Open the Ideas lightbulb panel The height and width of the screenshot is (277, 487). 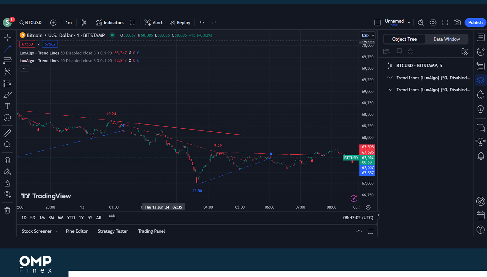coord(481,109)
